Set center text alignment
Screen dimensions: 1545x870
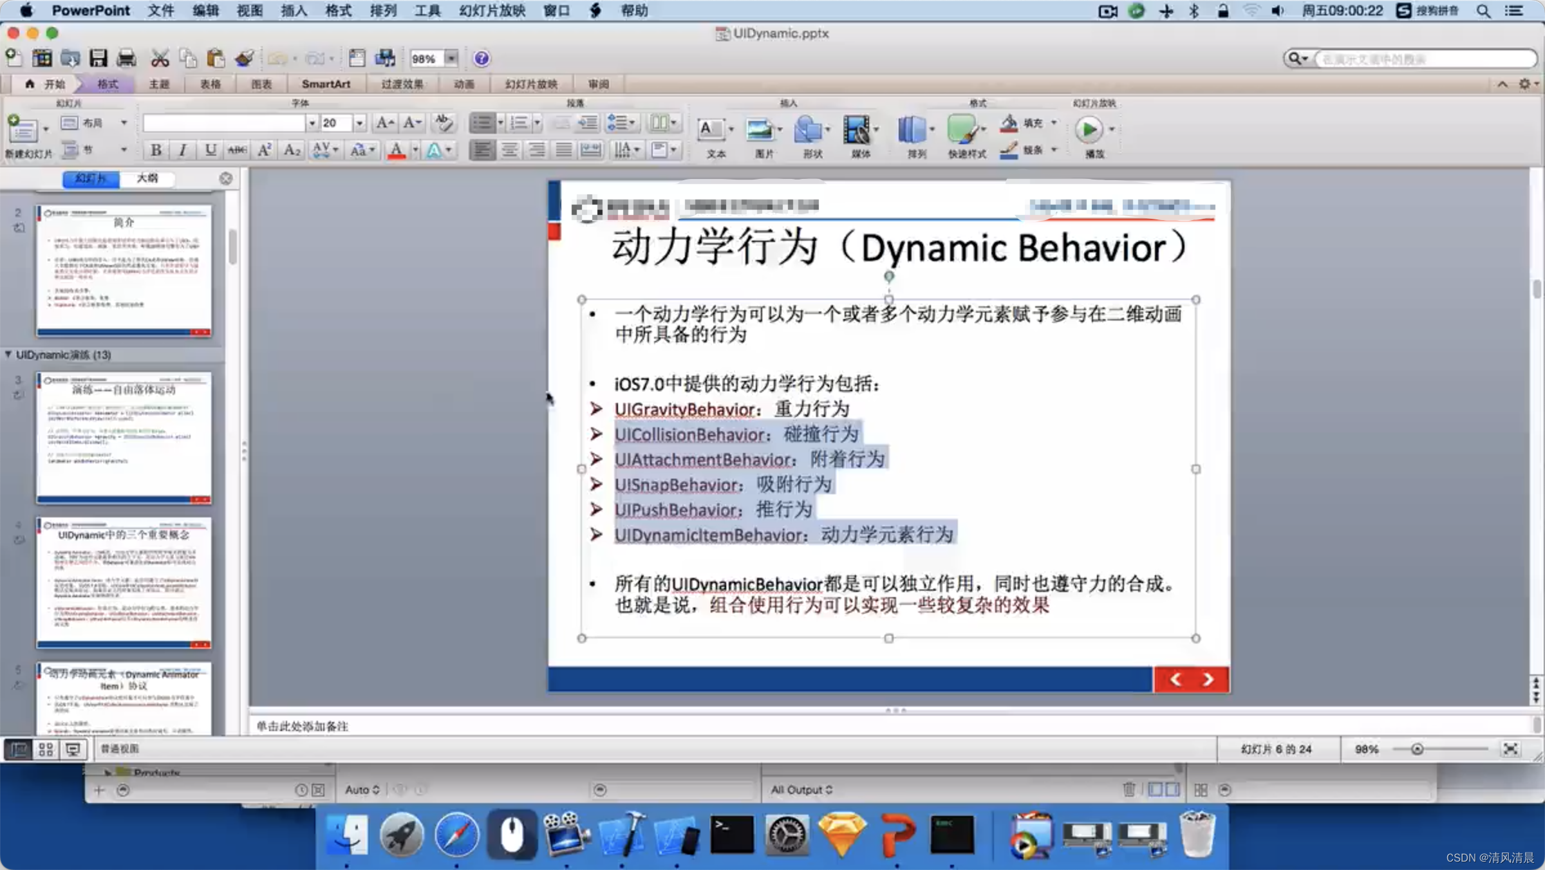coord(509,150)
